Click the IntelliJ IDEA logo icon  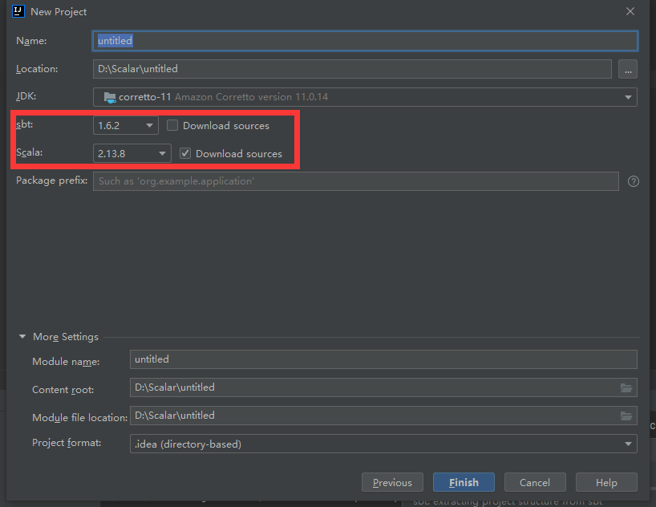[x=18, y=11]
